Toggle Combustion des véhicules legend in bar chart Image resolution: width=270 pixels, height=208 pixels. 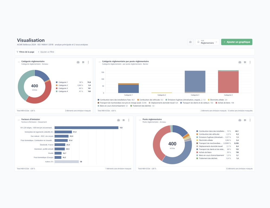click(150, 100)
